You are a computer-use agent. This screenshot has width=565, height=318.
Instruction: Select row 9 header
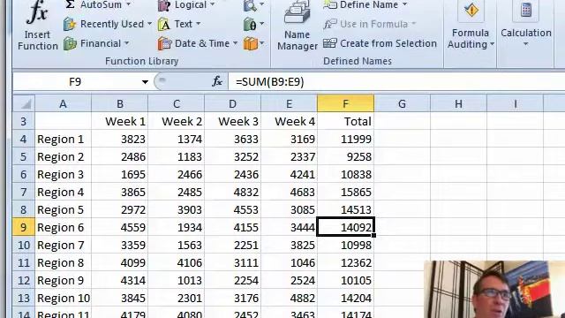(24, 228)
